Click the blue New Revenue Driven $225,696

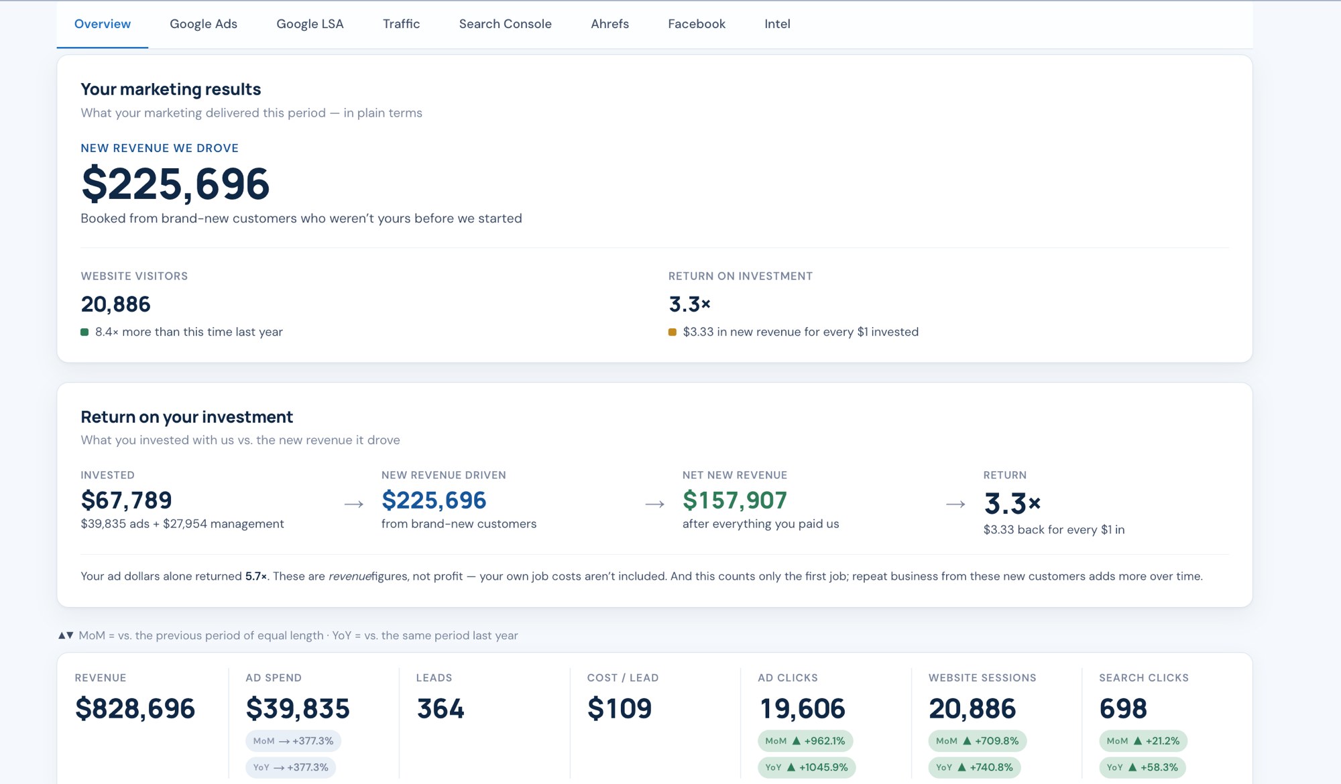pos(434,500)
